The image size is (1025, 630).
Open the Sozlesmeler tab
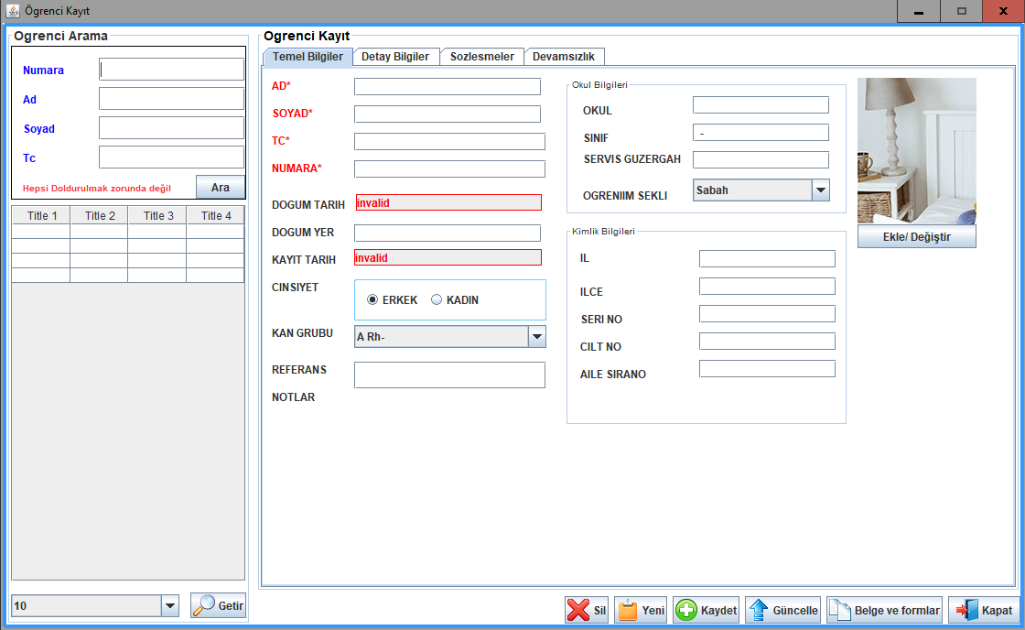tap(481, 56)
